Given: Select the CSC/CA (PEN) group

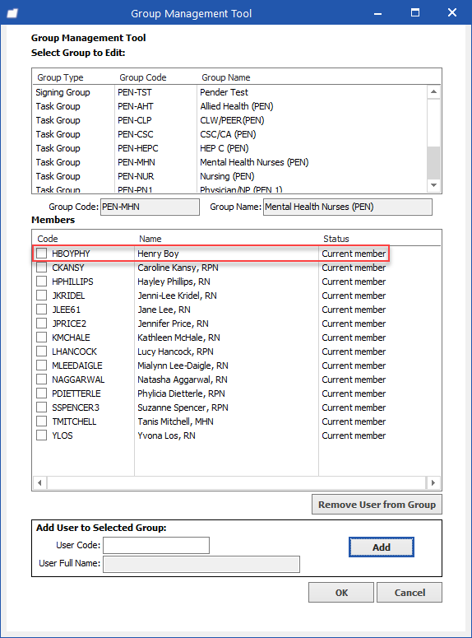Looking at the screenshot, I should click(229, 134).
